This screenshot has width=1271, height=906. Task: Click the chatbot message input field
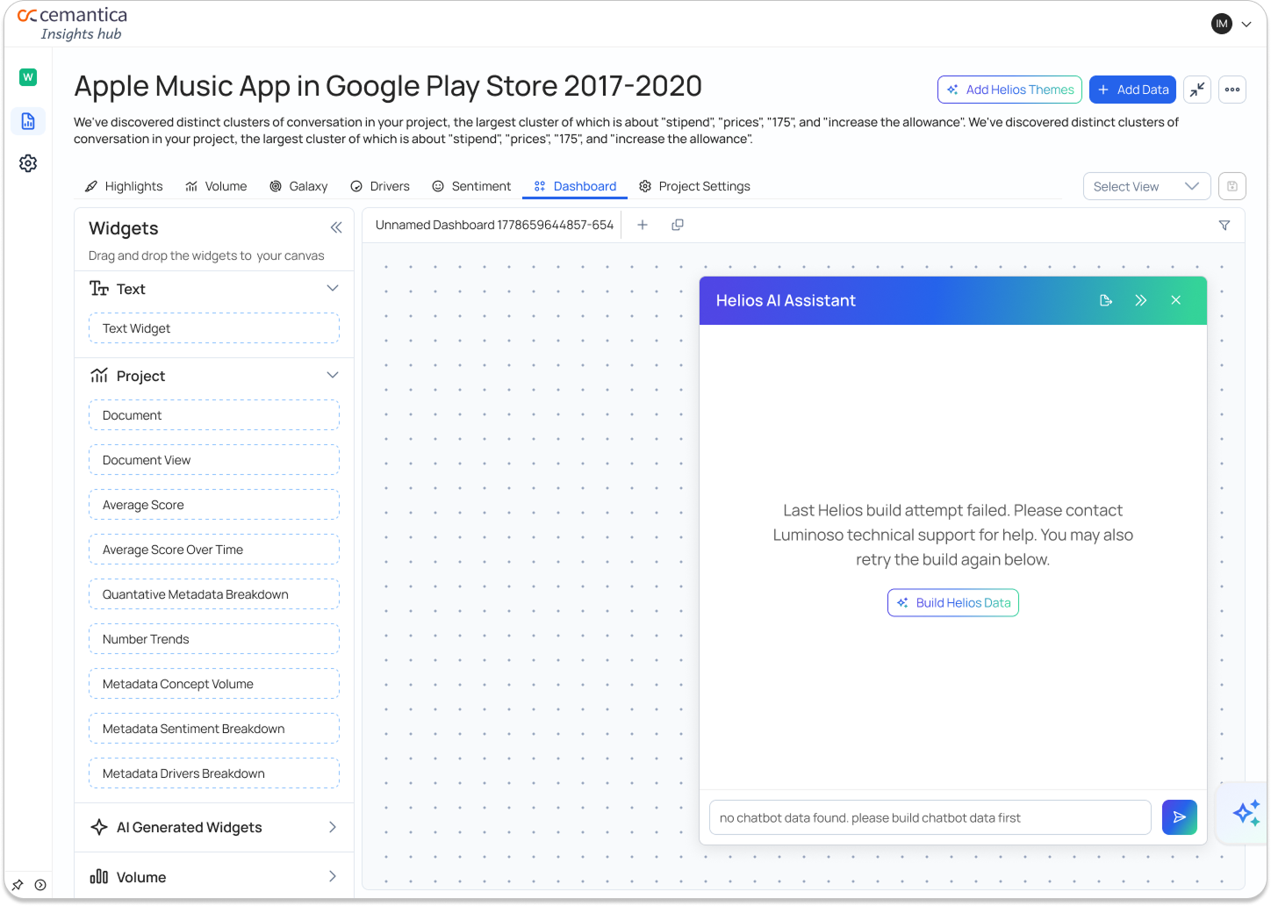(930, 817)
